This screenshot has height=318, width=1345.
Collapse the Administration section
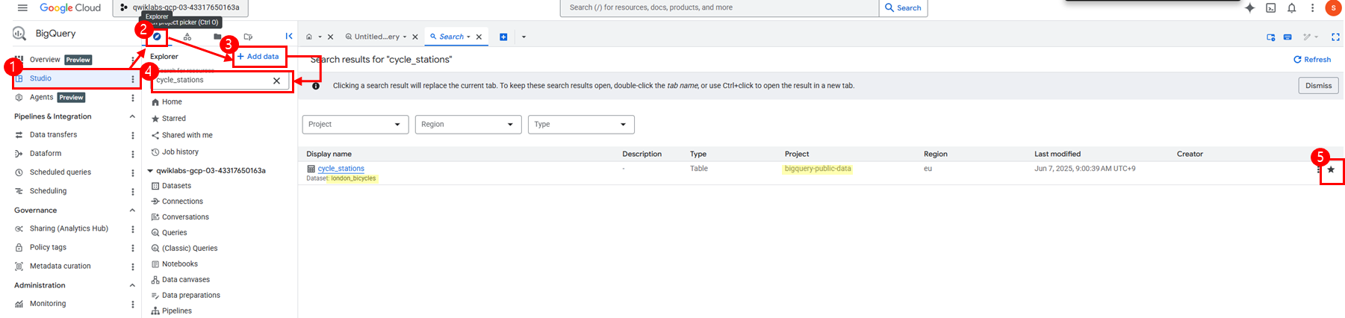[132, 285]
